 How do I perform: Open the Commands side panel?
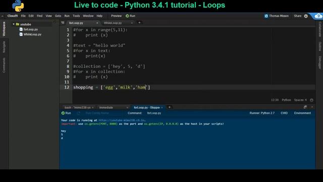(x=4, y=65)
